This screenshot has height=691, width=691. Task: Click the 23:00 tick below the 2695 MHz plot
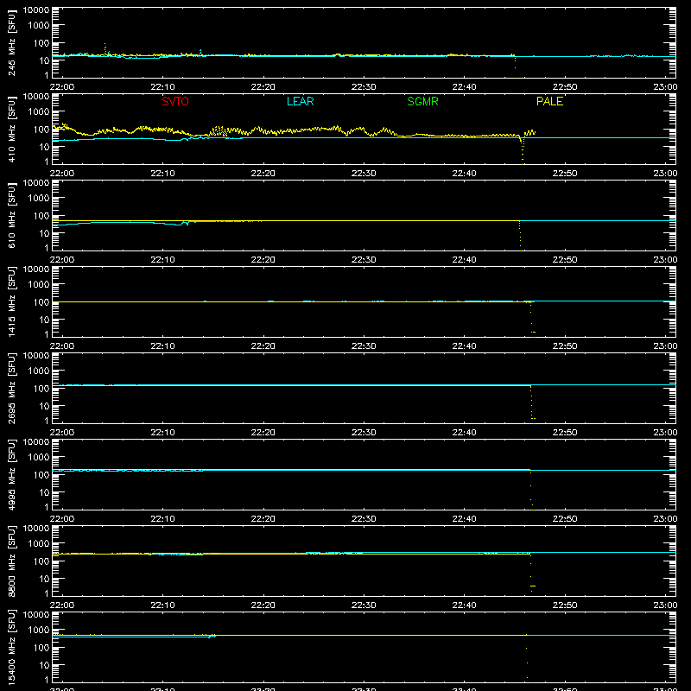(x=665, y=433)
